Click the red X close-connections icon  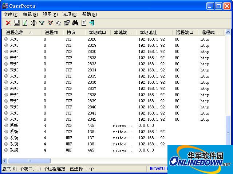point(8,23)
